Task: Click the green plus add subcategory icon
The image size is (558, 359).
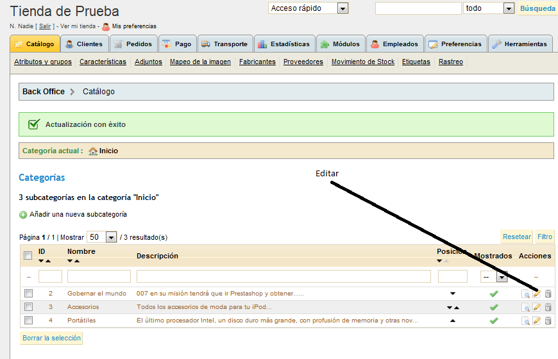Action: pos(23,215)
